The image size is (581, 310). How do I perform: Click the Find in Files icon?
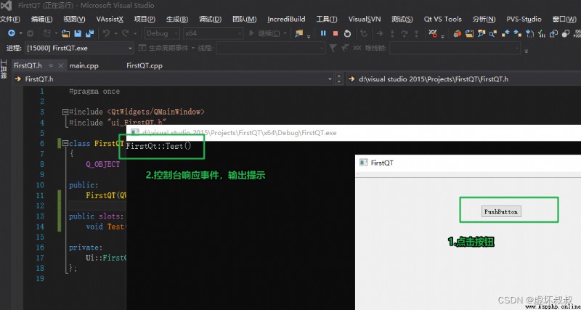[x=299, y=33]
